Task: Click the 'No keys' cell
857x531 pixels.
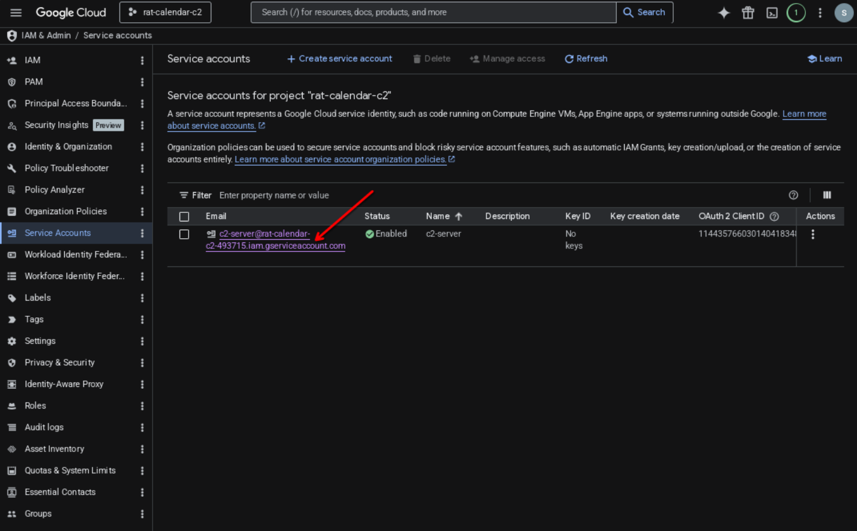Action: click(574, 239)
